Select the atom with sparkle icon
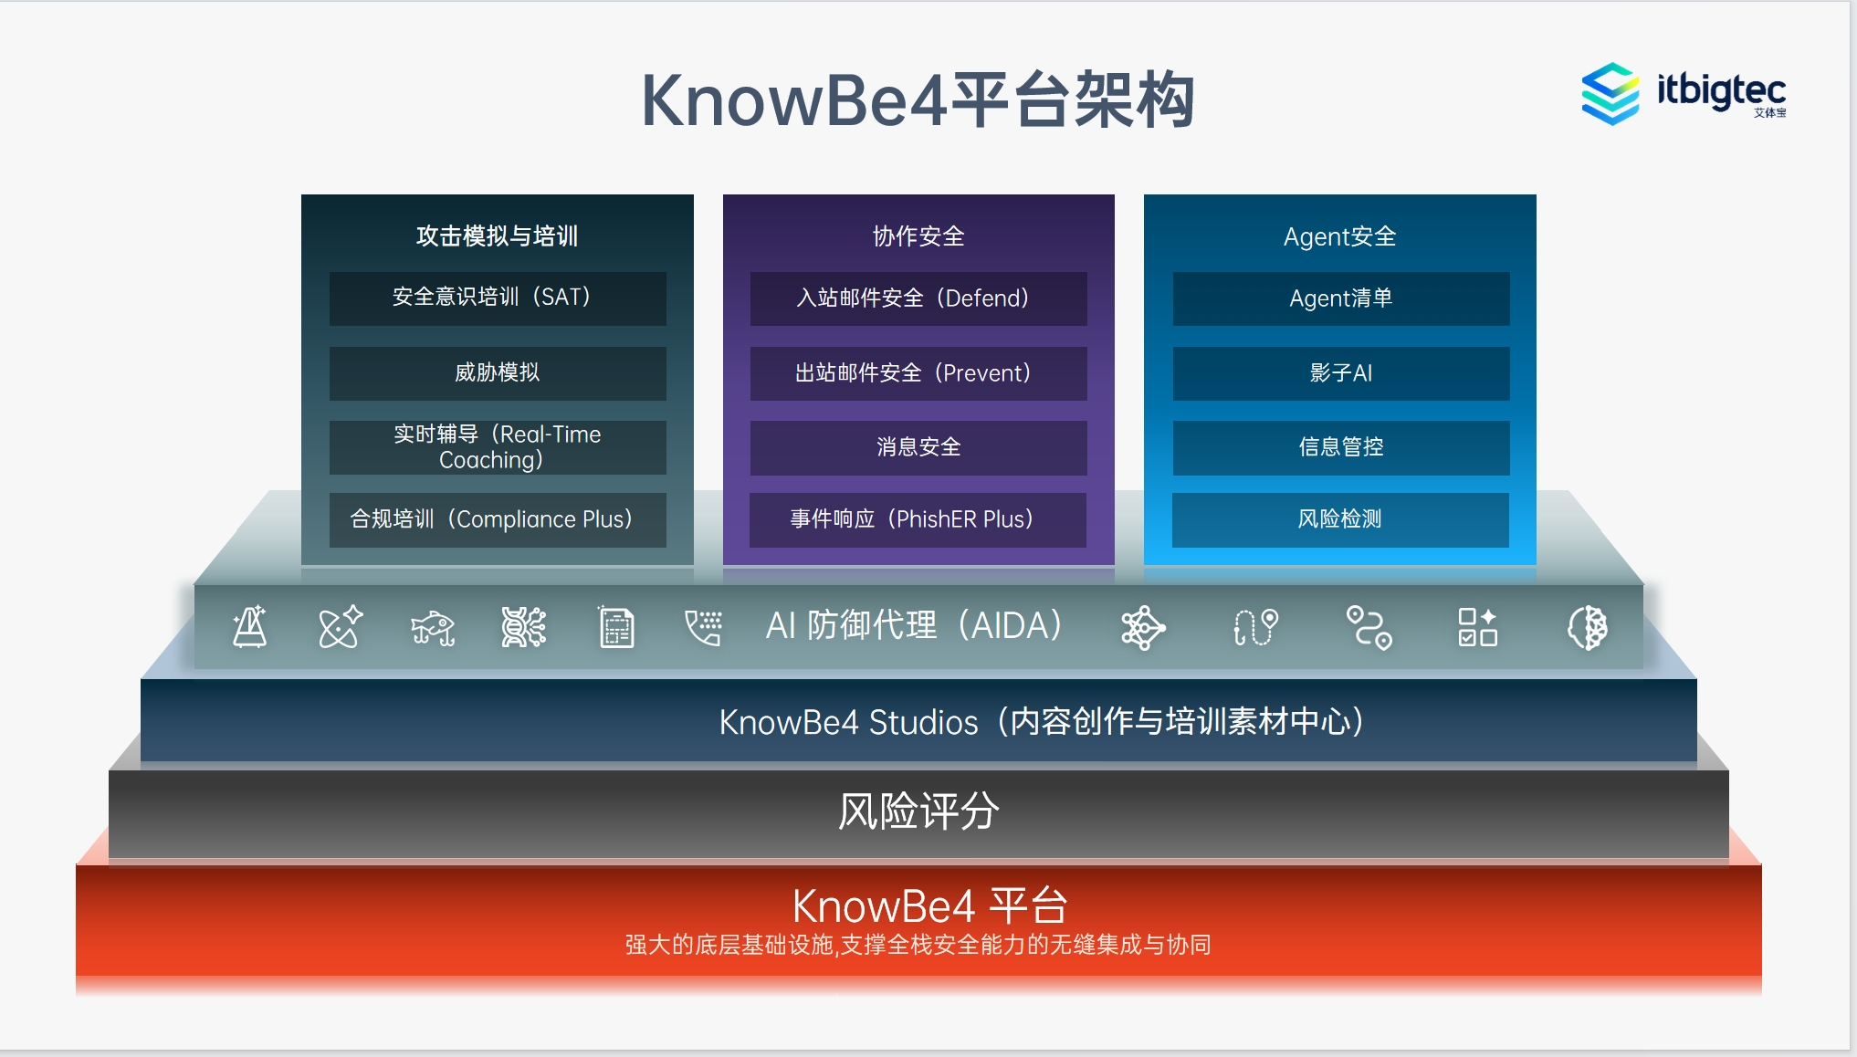1857x1057 pixels. click(x=341, y=627)
